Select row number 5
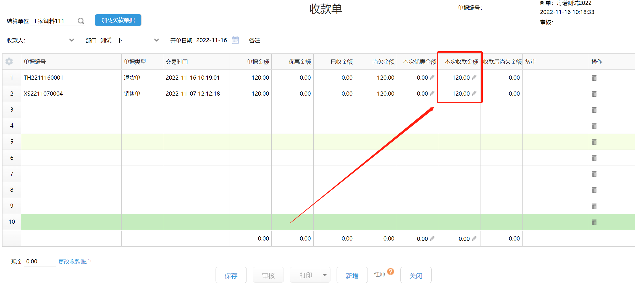 tap(12, 142)
